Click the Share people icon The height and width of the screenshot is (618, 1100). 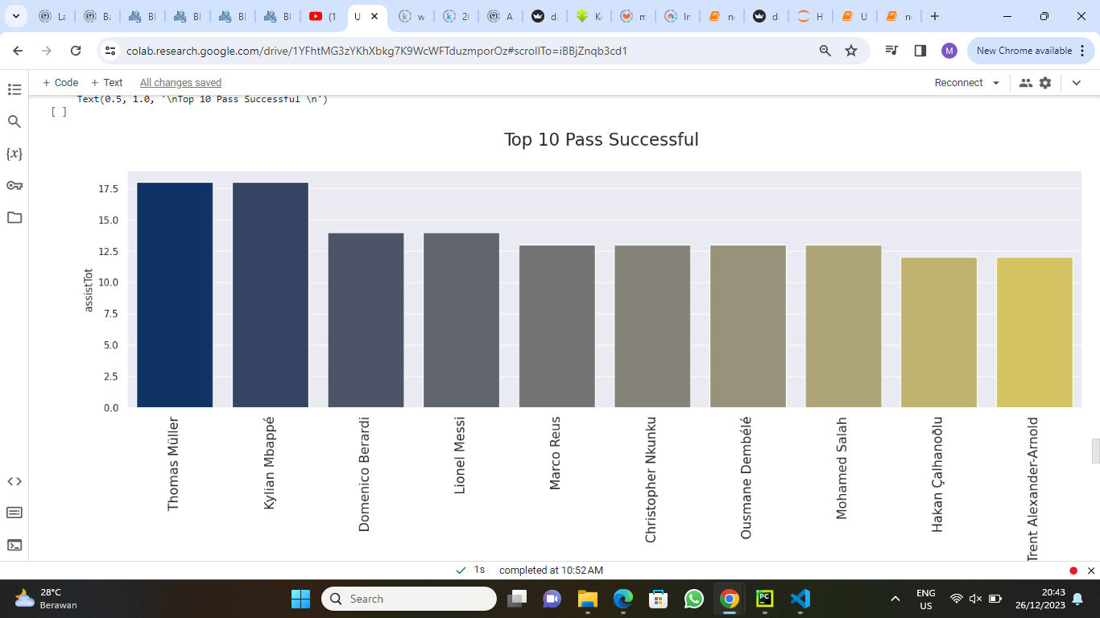1025,83
